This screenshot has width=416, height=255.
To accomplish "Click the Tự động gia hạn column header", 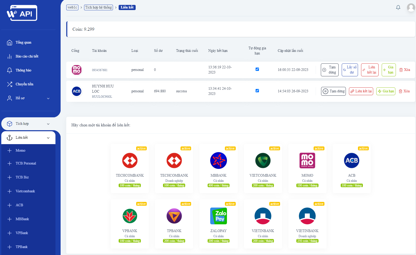I will tap(257, 51).
